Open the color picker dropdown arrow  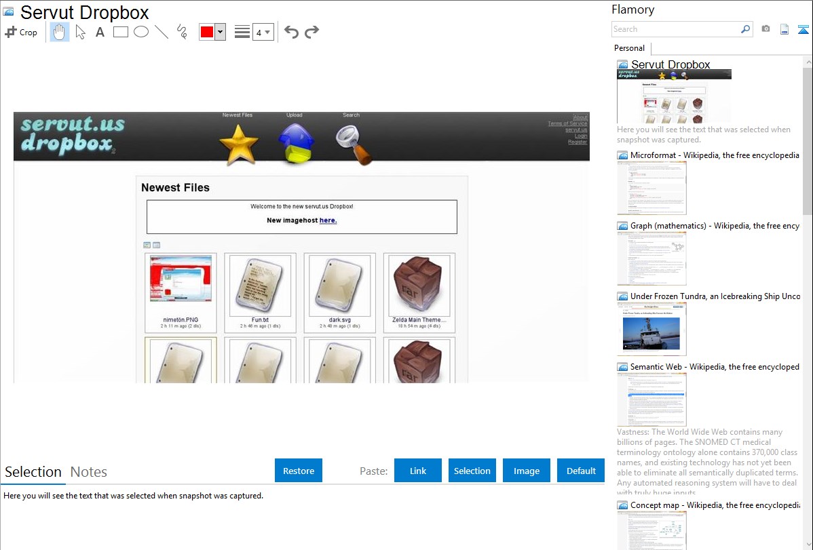coord(221,32)
